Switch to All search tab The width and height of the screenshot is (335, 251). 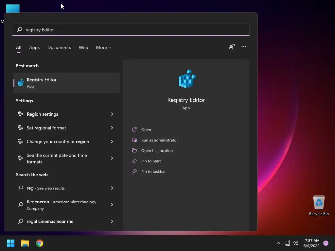19,47
